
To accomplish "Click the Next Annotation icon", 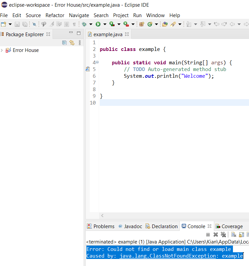I will [x=189, y=24].
